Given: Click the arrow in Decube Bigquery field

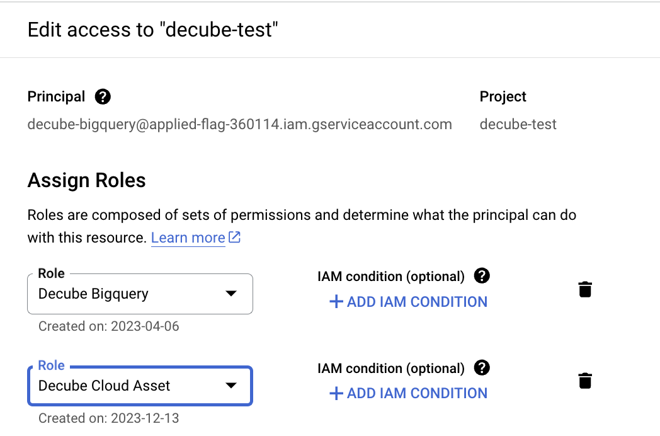Looking at the screenshot, I should tap(231, 294).
